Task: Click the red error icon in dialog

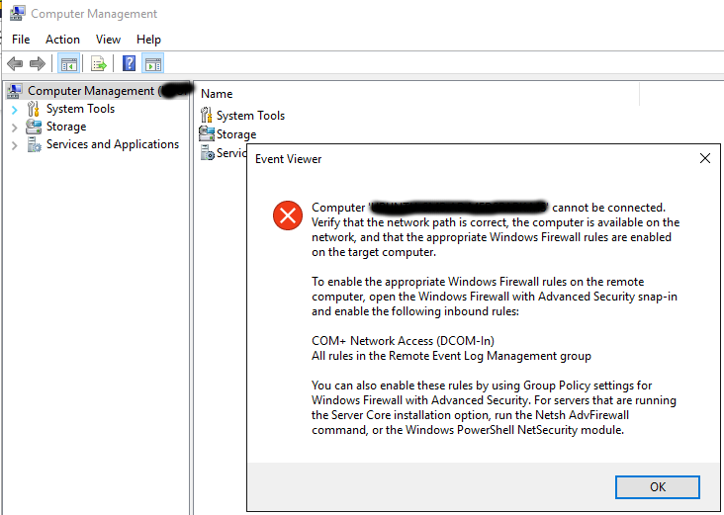Action: pos(288,215)
